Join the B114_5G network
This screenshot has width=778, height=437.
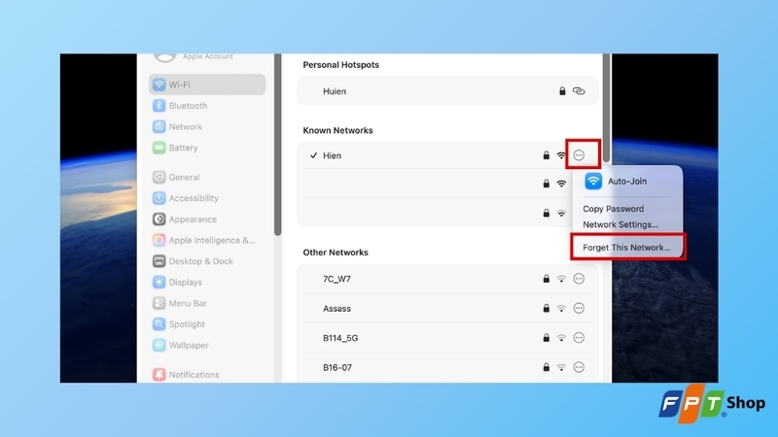pos(447,338)
